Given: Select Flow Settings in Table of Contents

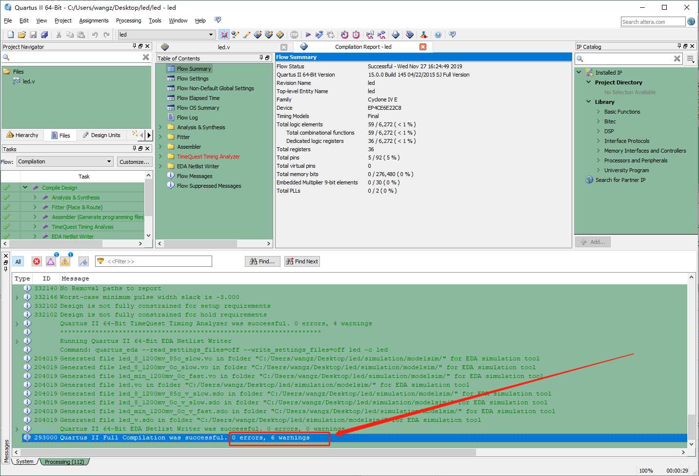Looking at the screenshot, I should point(193,79).
